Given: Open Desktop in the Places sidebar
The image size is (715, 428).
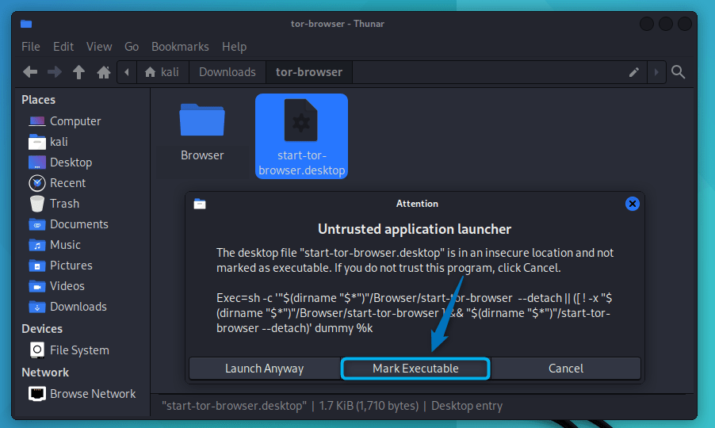Looking at the screenshot, I should click(x=71, y=162).
